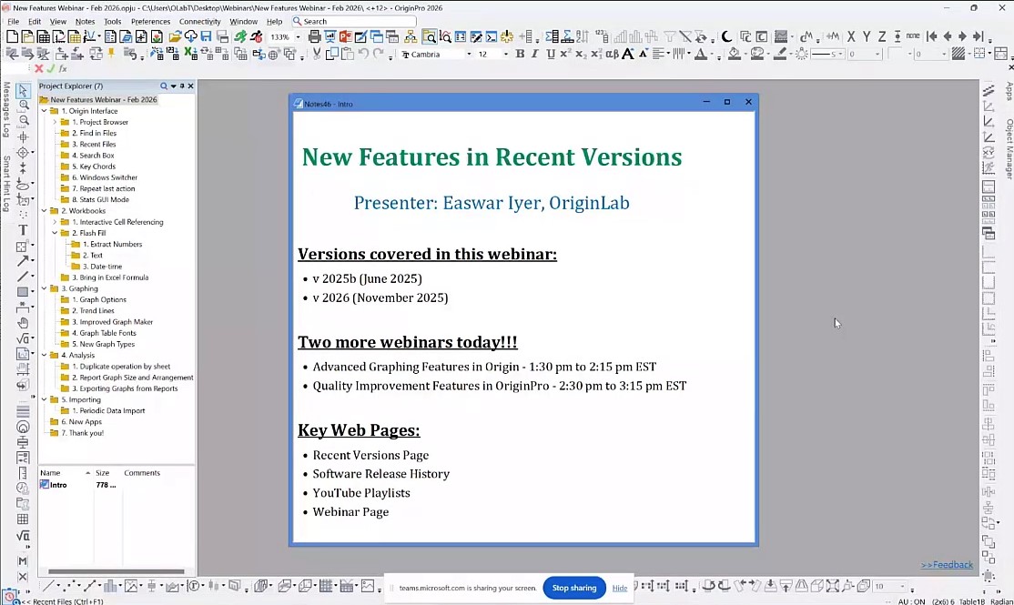Select the Text tool (T)

[23, 230]
